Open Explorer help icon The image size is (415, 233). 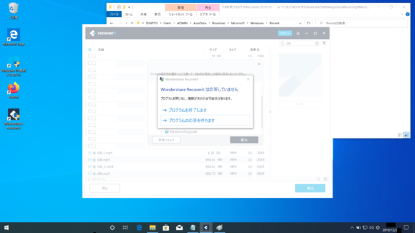tap(408, 14)
